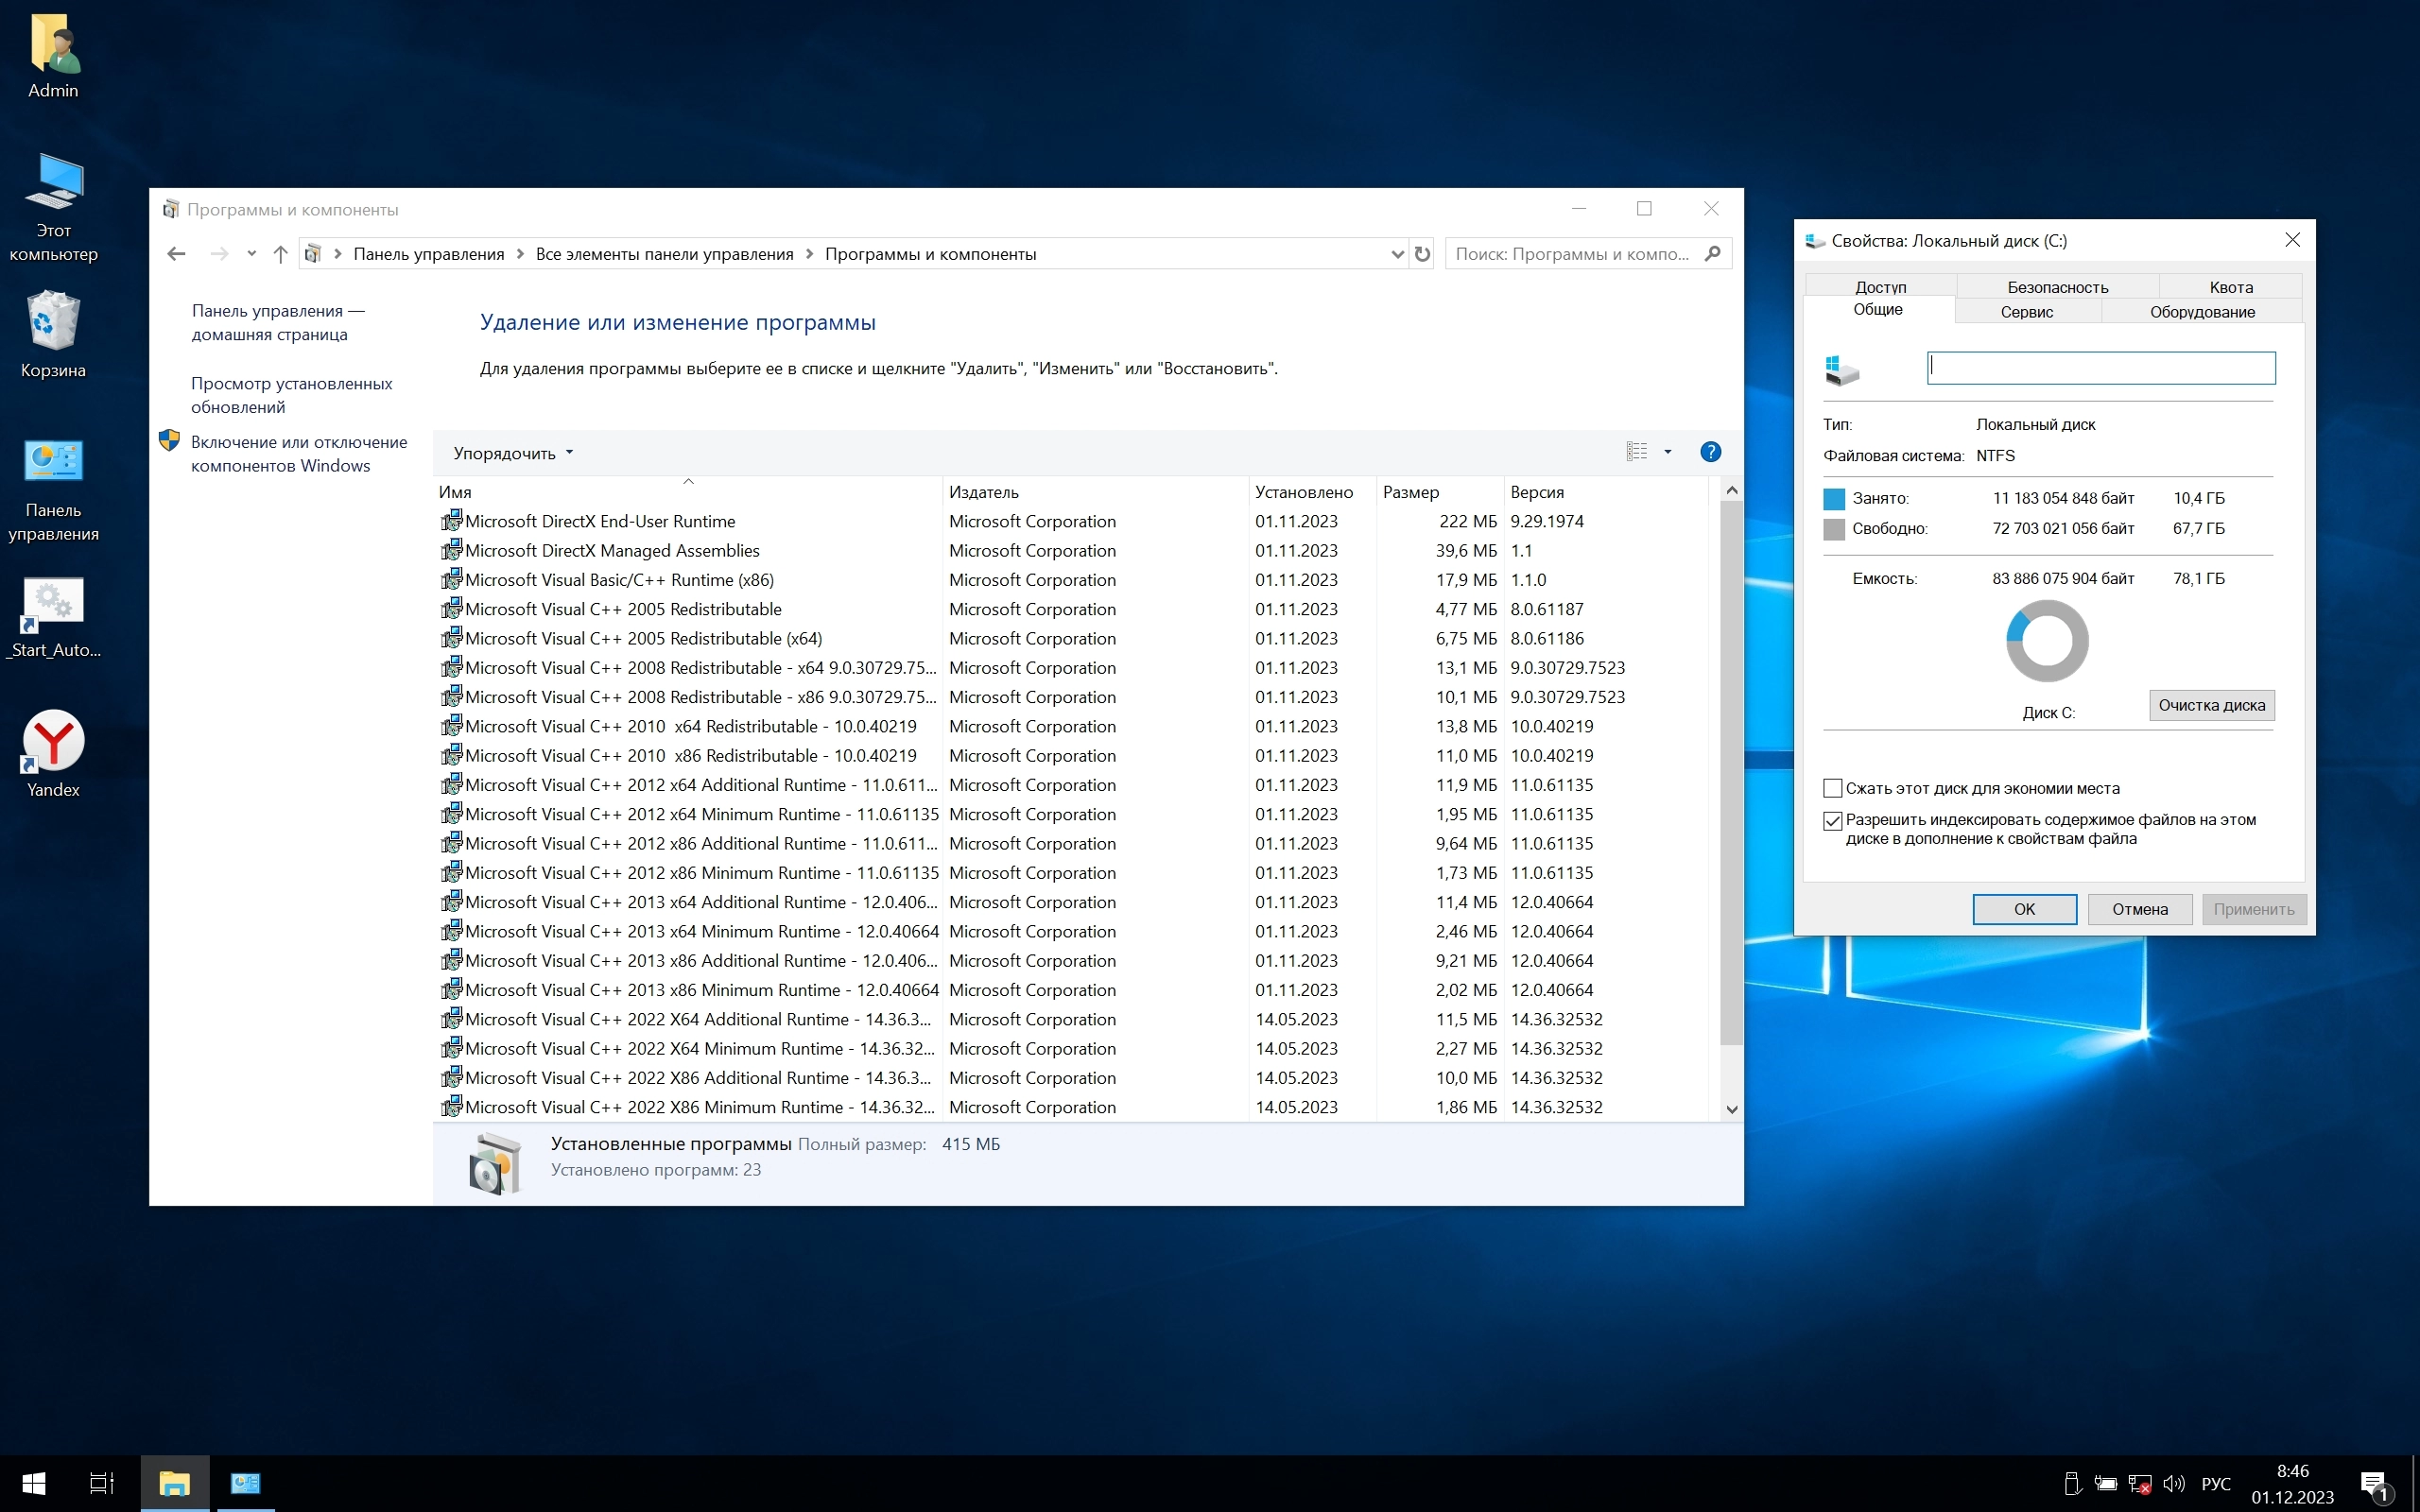Click the search magnifier icon
2420x1512 pixels.
(x=1712, y=254)
